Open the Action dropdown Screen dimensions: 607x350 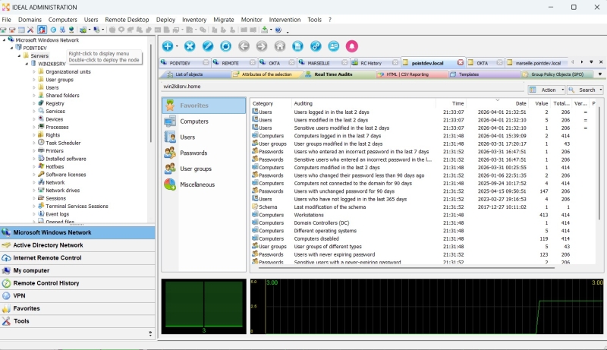[x=546, y=90]
